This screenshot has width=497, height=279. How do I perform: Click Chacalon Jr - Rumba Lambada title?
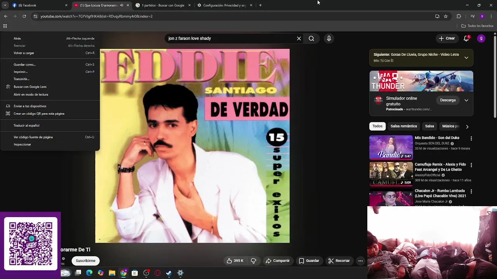point(440,193)
